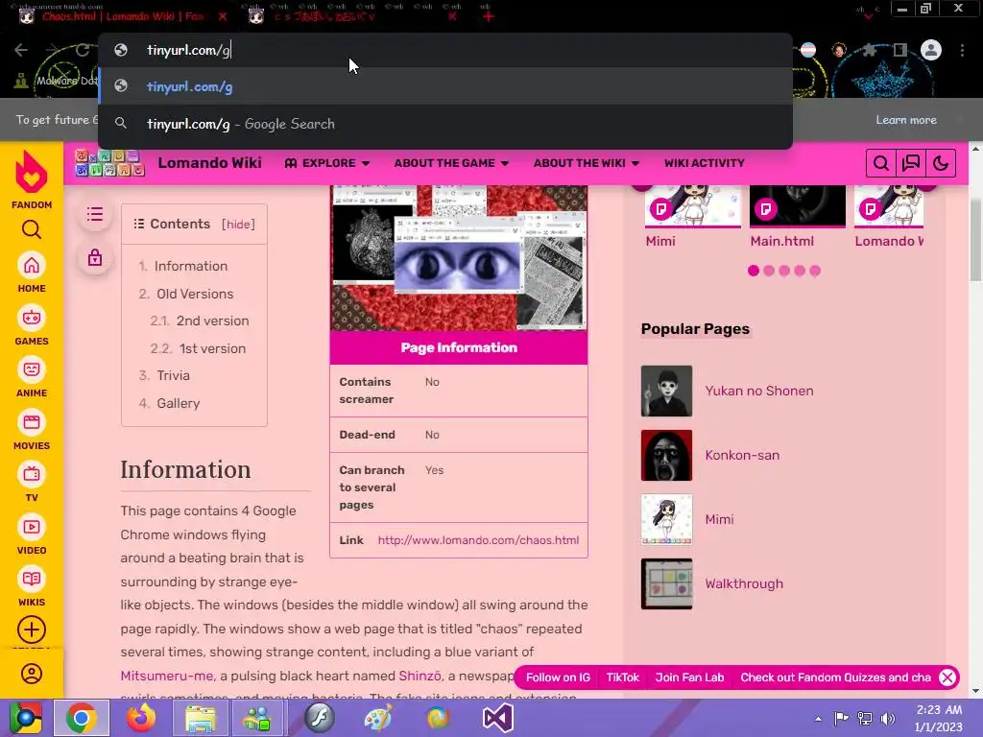The image size is (983, 737).
Task: Click the Konkon-san thumbnail image
Action: click(x=666, y=455)
